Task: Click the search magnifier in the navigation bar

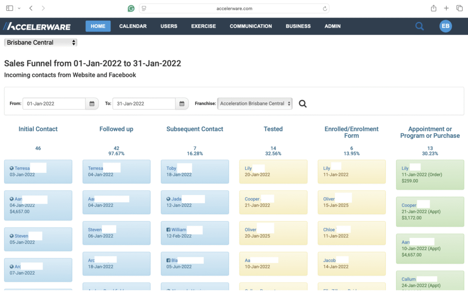Action: coord(419,27)
